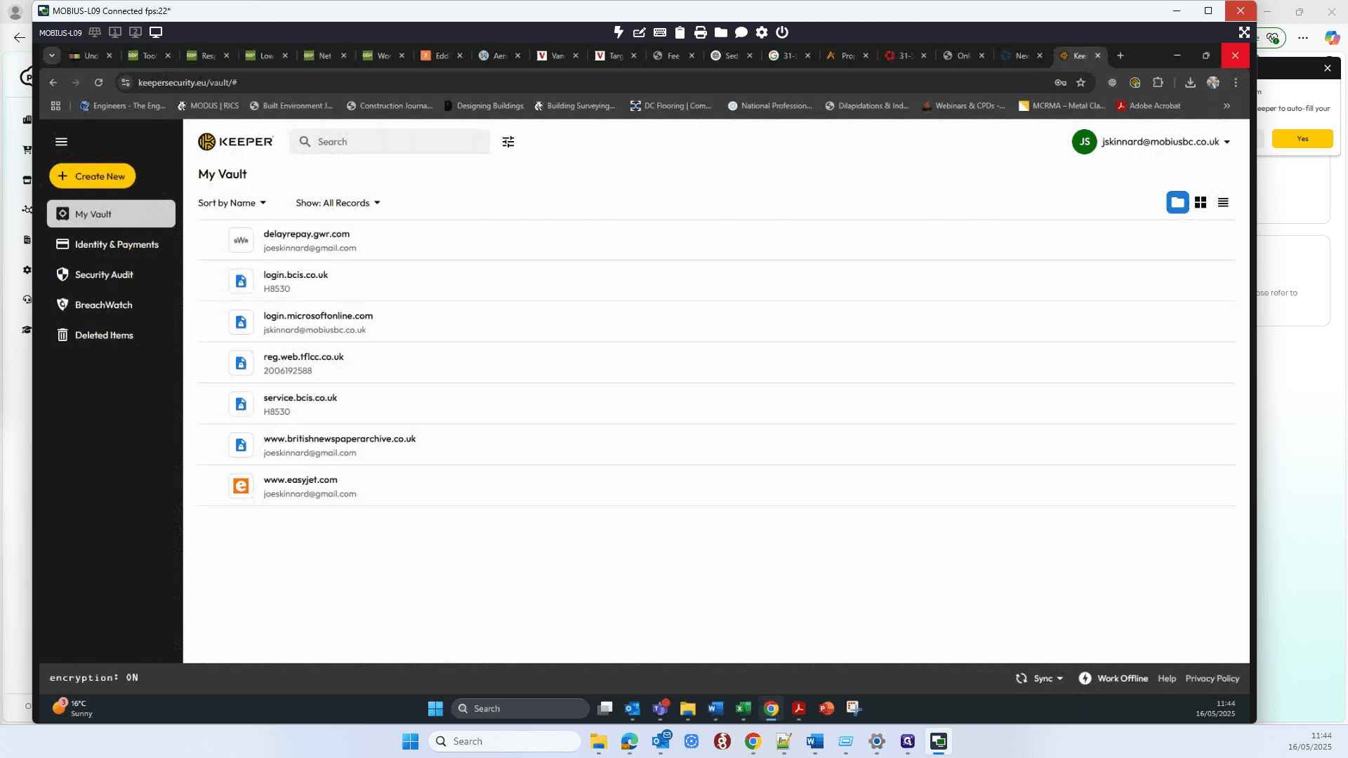Click the Chrome reload button
Viewport: 1348px width, 758px height.
[98, 83]
